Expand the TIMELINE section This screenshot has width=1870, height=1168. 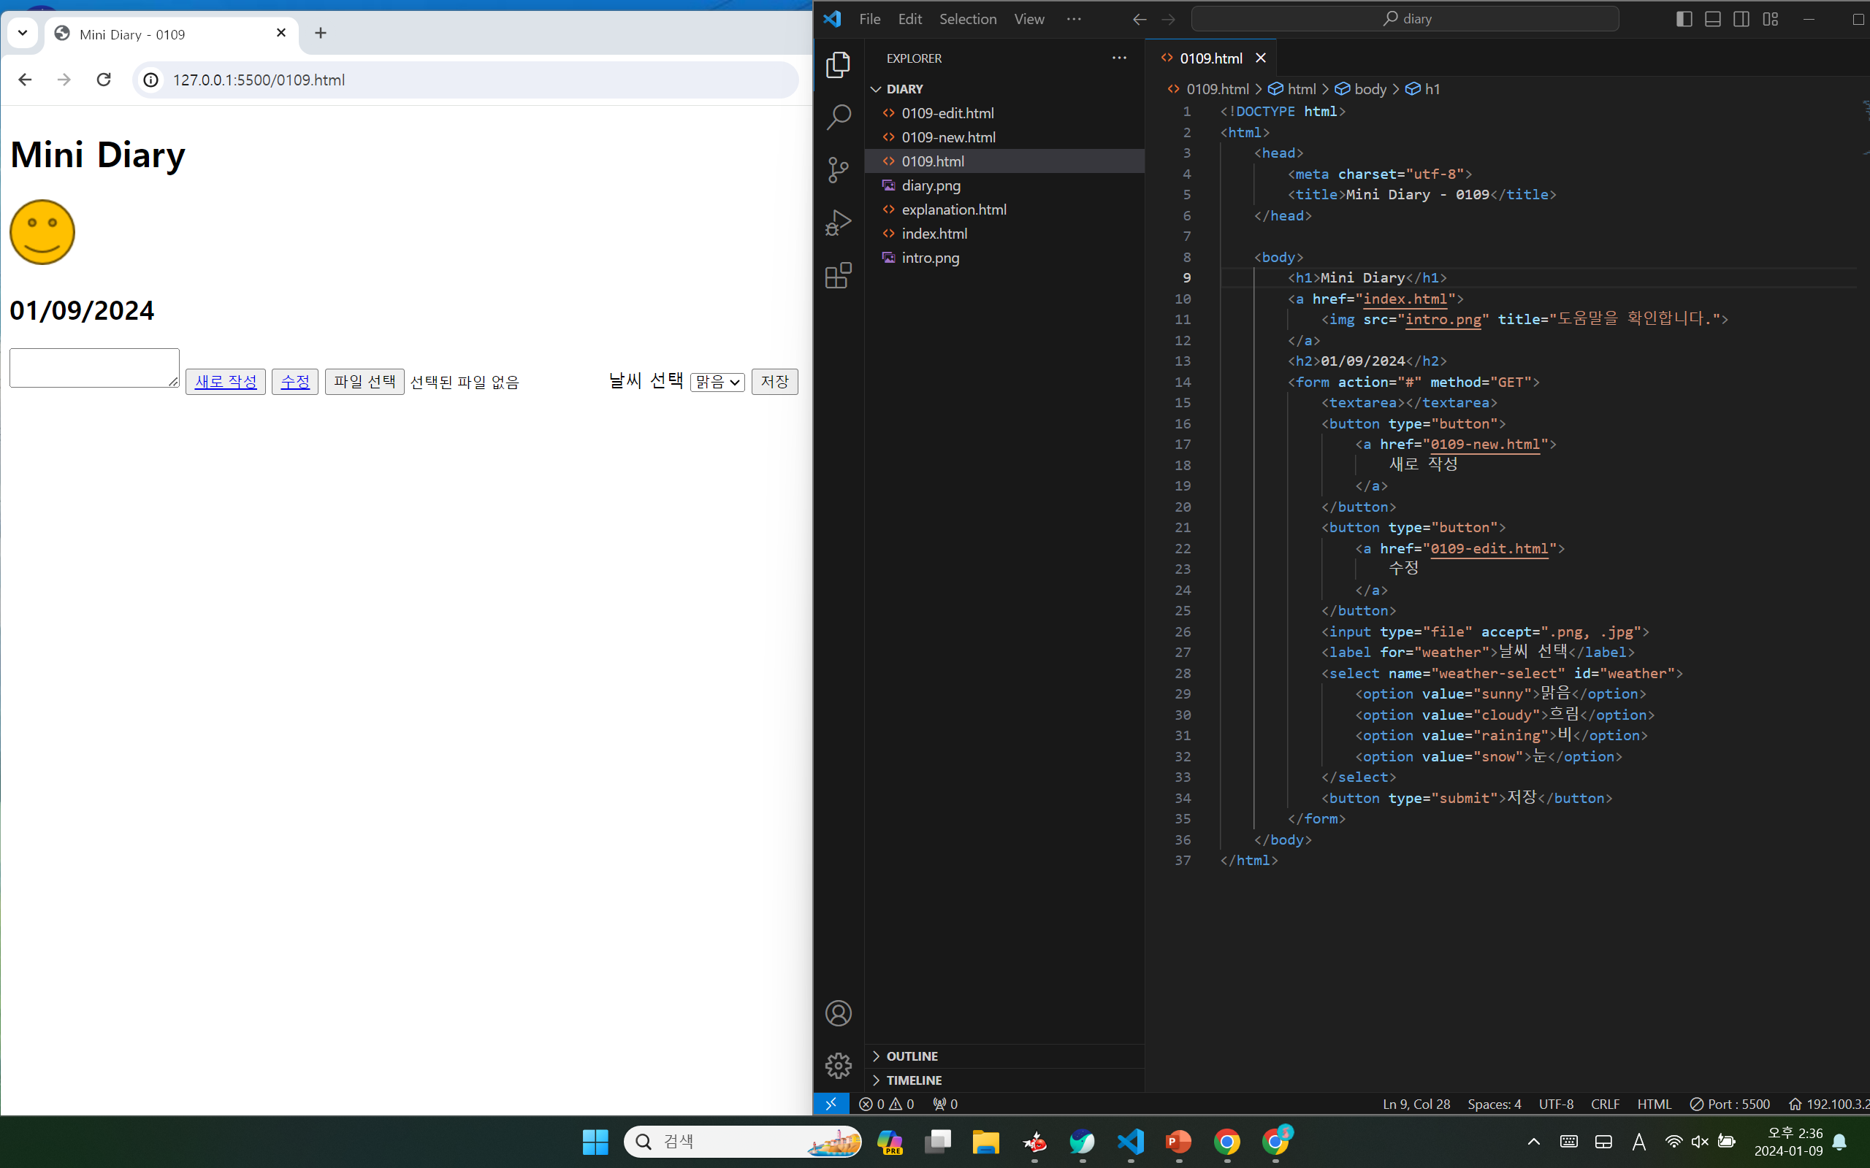(x=913, y=1080)
